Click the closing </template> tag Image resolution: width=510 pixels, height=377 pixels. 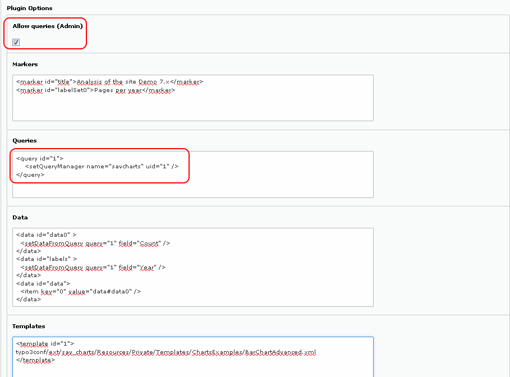pyautogui.click(x=35, y=360)
